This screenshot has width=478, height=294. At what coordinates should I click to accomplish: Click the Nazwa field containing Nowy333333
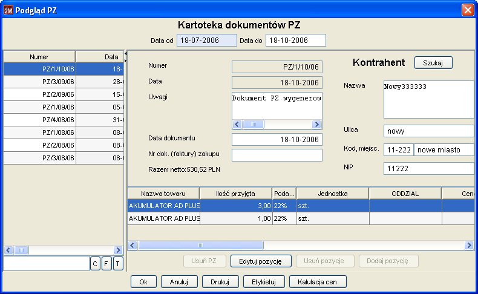click(429, 99)
